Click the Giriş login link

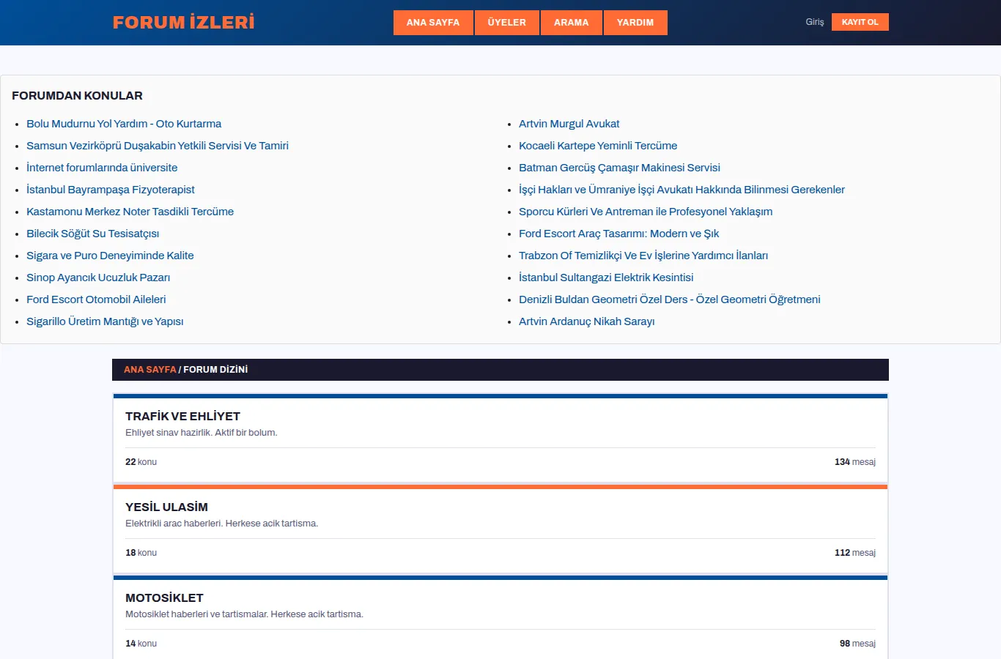tap(815, 22)
